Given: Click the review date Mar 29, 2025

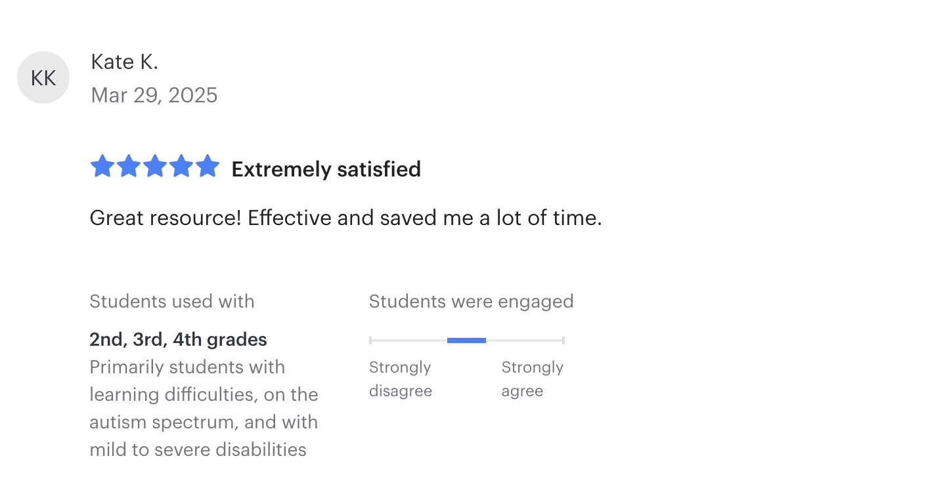Looking at the screenshot, I should [x=154, y=95].
